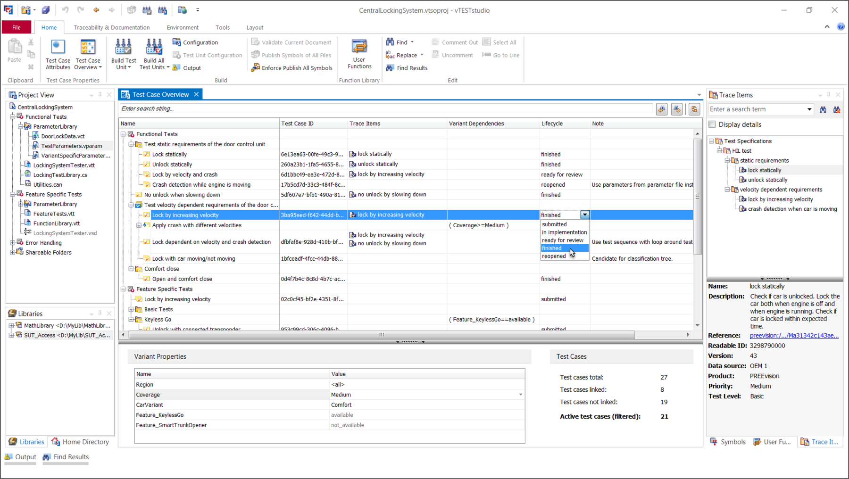Click the horizontal splitter below the overview table

pos(410,342)
